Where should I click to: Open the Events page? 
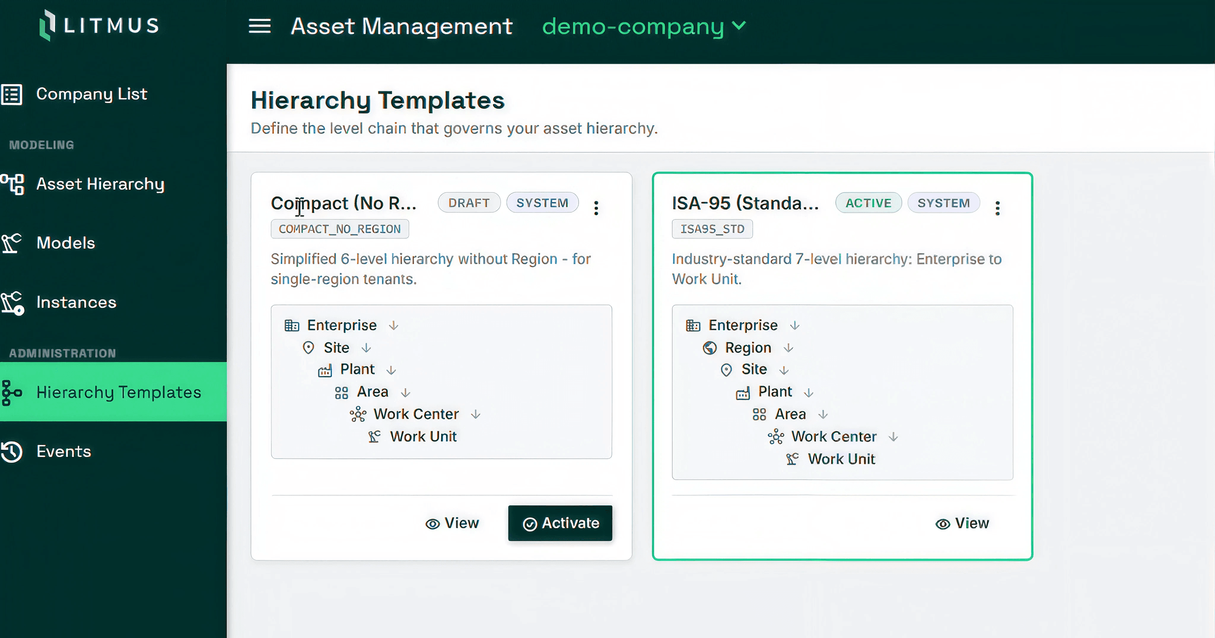[x=64, y=452]
